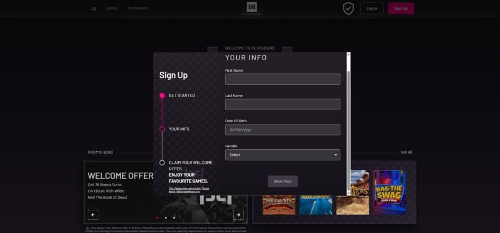This screenshot has height=233, width=500.
Task: Click the Sign Up button in header
Action: click(x=401, y=8)
